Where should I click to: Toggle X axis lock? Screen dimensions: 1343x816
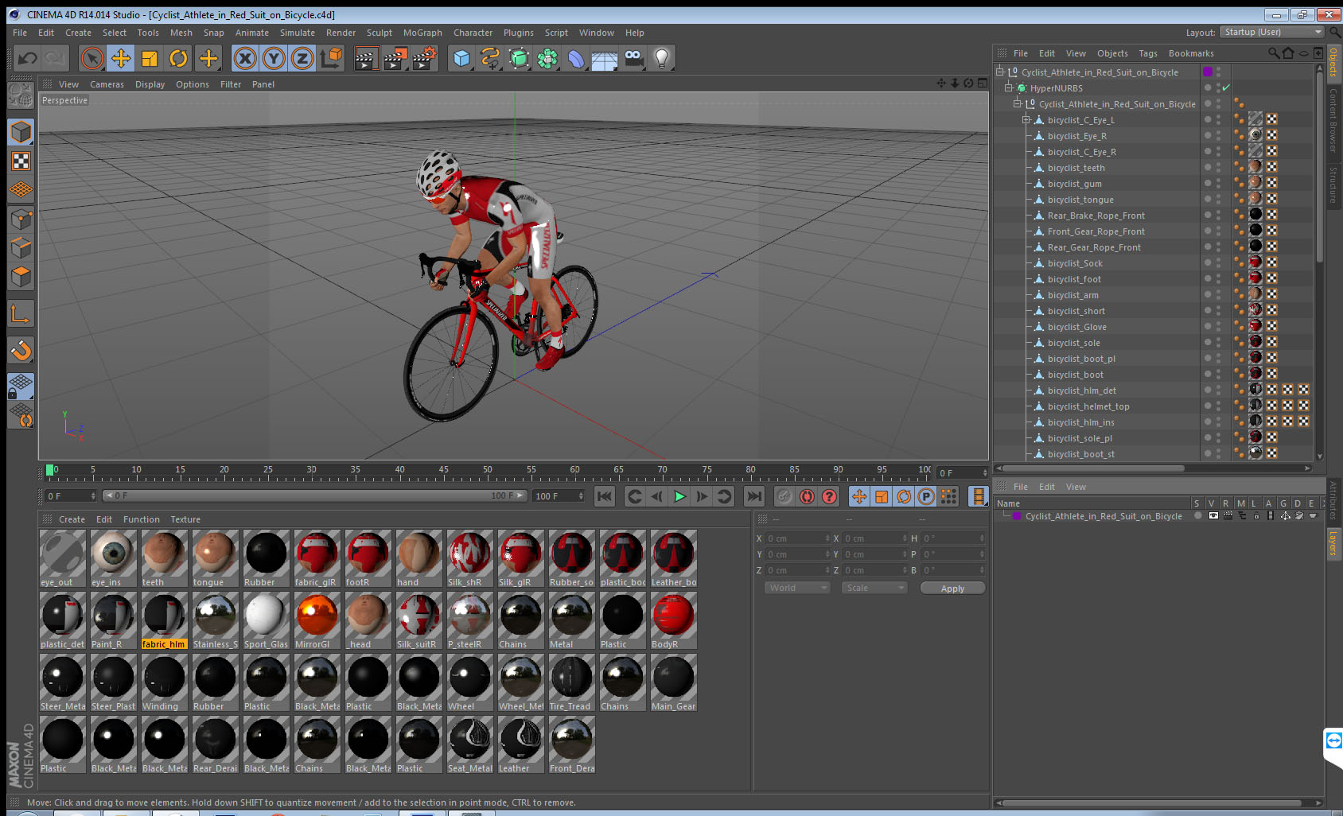coord(245,58)
